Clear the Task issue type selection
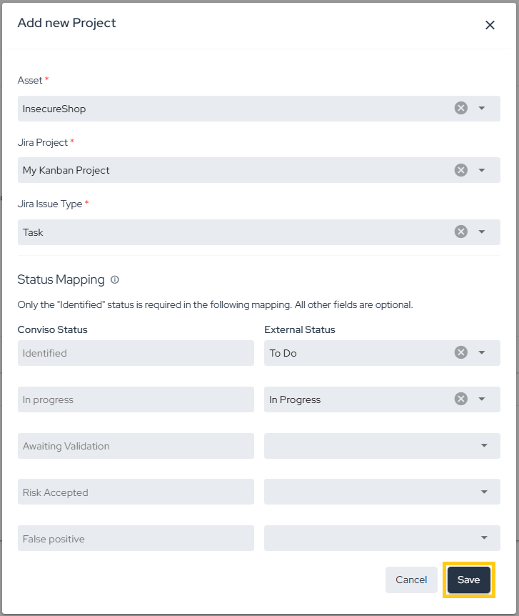 (x=461, y=232)
